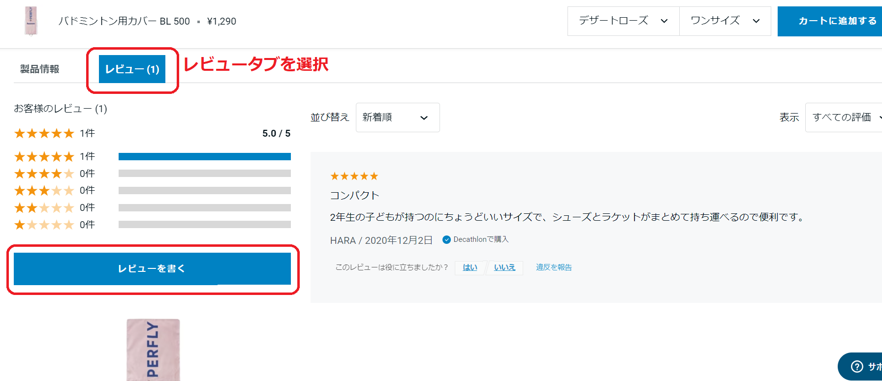
Task: Open the ワンサイズ size dropdown
Action: click(x=725, y=21)
